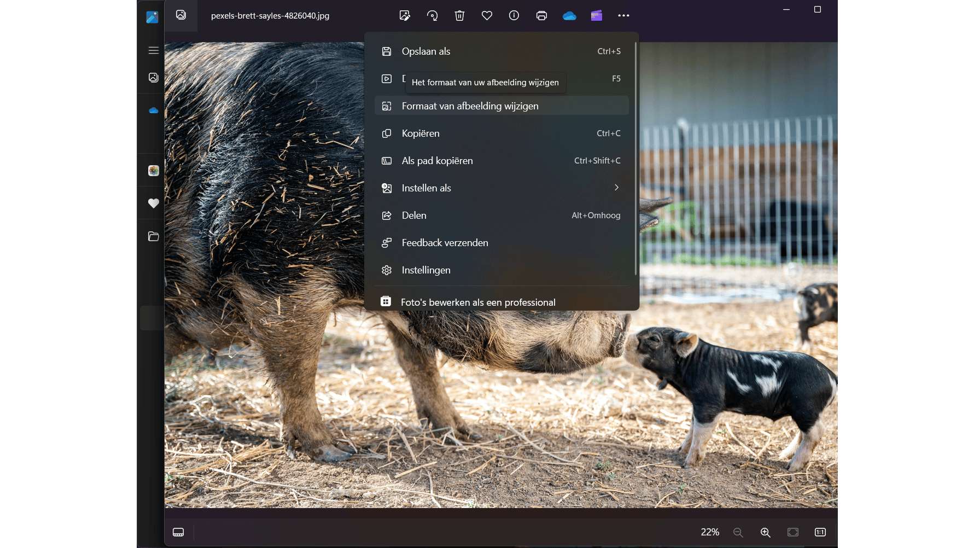
Task: Close the menu via the three-dots button
Action: (623, 16)
